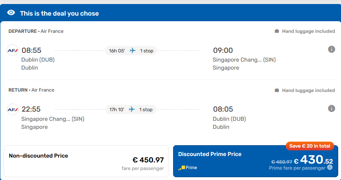This screenshot has height=180, width=341.
Task: Select the Discounted Prime Price option
Action: [256, 161]
